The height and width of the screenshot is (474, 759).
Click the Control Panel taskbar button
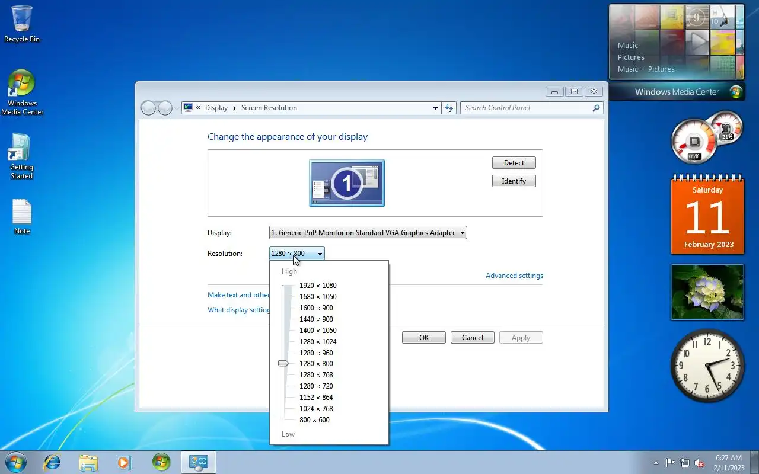coord(198,462)
